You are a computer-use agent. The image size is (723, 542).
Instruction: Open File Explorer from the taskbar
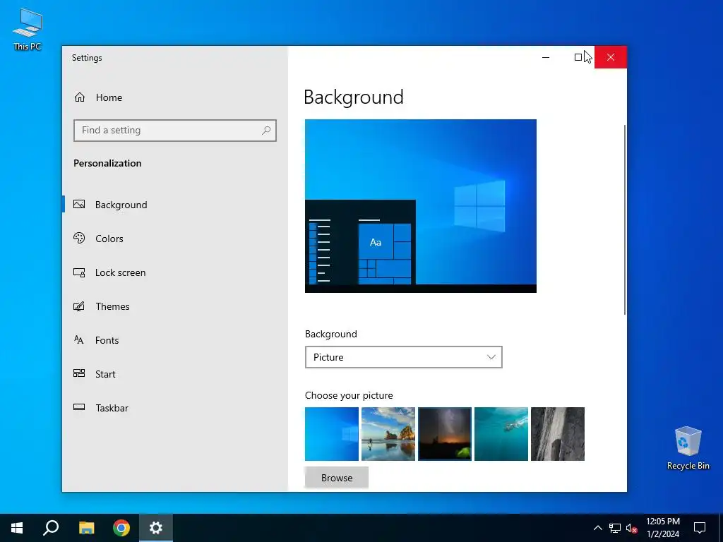point(86,528)
